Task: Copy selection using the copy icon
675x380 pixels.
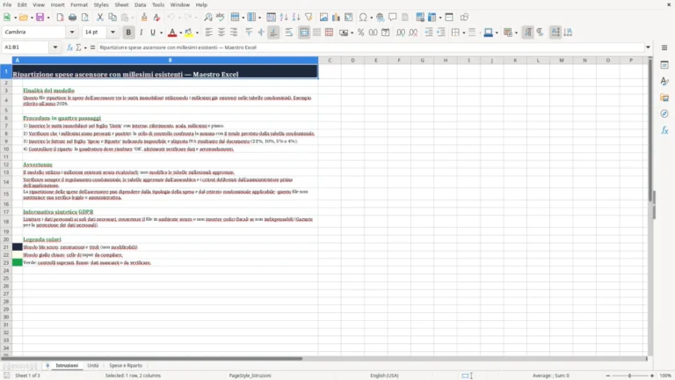Action: point(112,18)
